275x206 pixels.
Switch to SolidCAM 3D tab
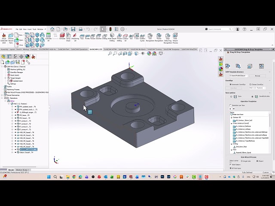[x=124, y=49]
